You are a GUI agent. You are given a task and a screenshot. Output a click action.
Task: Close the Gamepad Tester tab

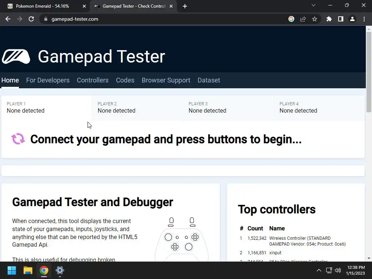(171, 6)
